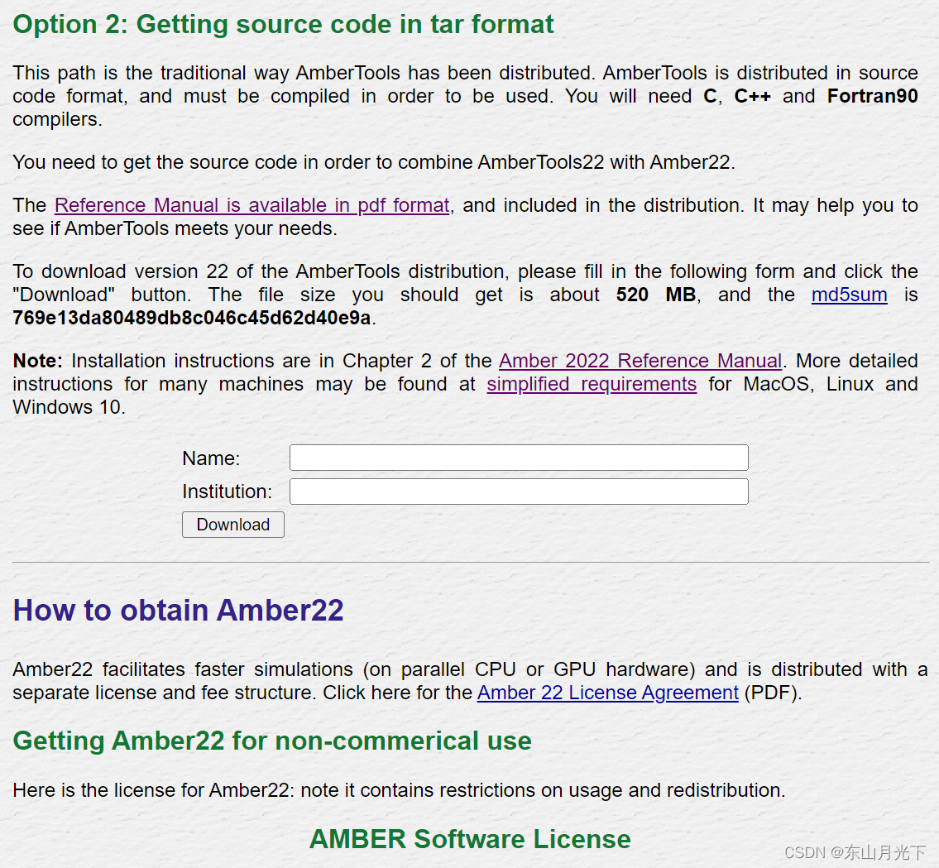Open the Reference Manual pdf format link
This screenshot has width=939, height=868.
(252, 205)
